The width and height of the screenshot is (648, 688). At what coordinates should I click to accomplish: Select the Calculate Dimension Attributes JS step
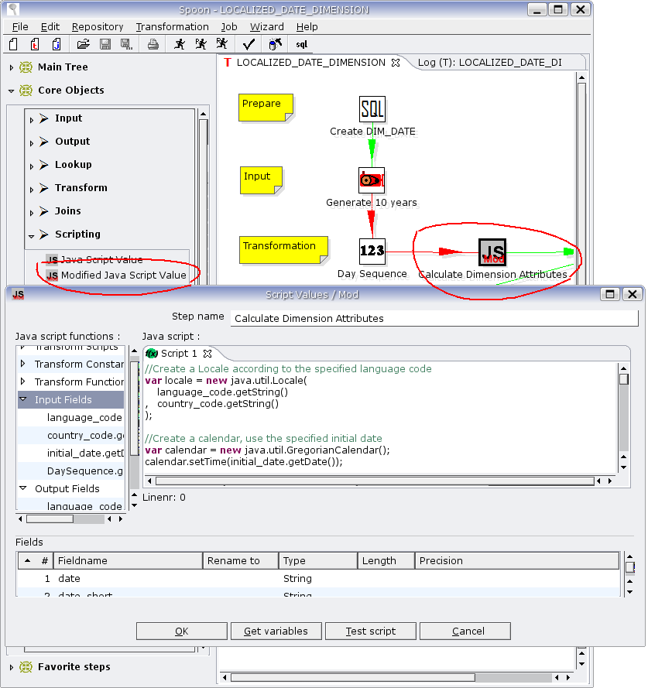[492, 252]
